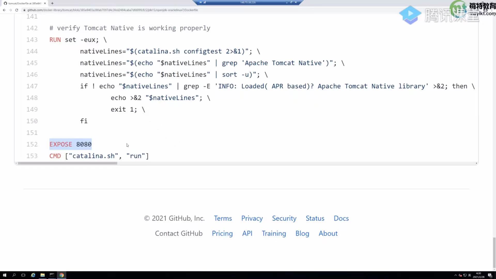The width and height of the screenshot is (496, 279).
Task: Open the notification center icon
Action: (x=490, y=275)
